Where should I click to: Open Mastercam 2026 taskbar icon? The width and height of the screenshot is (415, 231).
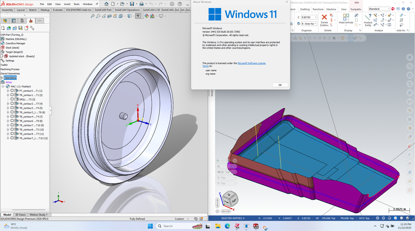click(237, 226)
